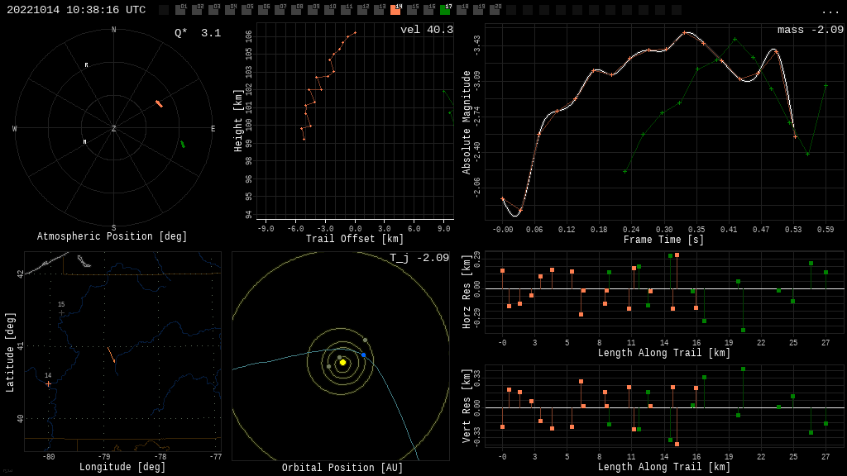The width and height of the screenshot is (847, 476).
Task: Click the W compass label on polar plot
Action: [15, 128]
